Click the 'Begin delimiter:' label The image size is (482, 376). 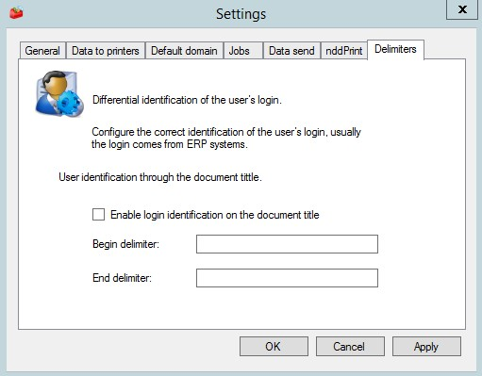[x=125, y=244]
